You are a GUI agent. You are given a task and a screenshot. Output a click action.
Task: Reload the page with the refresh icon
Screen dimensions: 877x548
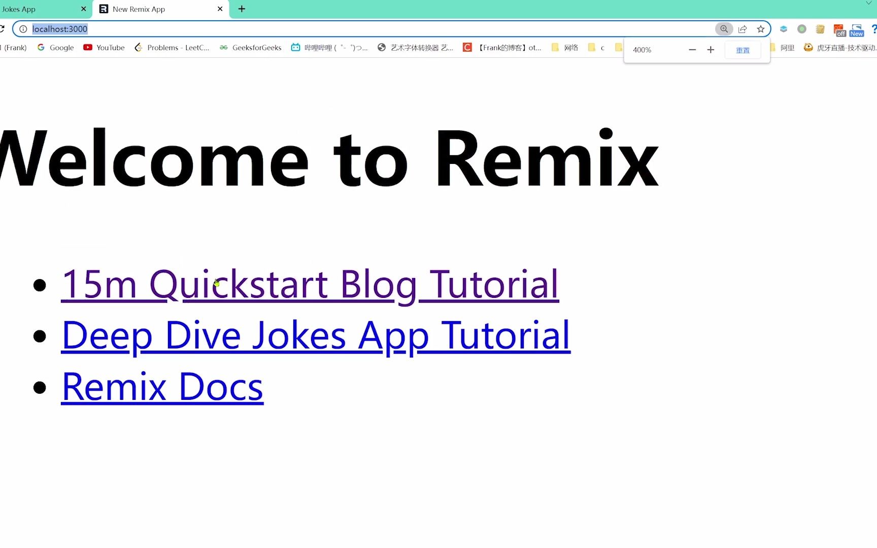(2, 29)
